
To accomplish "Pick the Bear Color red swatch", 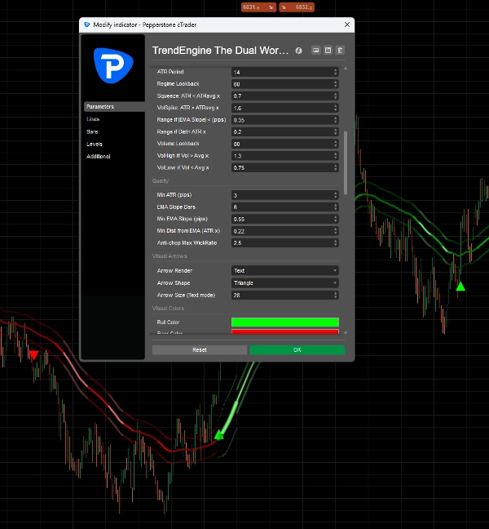I will pyautogui.click(x=285, y=332).
